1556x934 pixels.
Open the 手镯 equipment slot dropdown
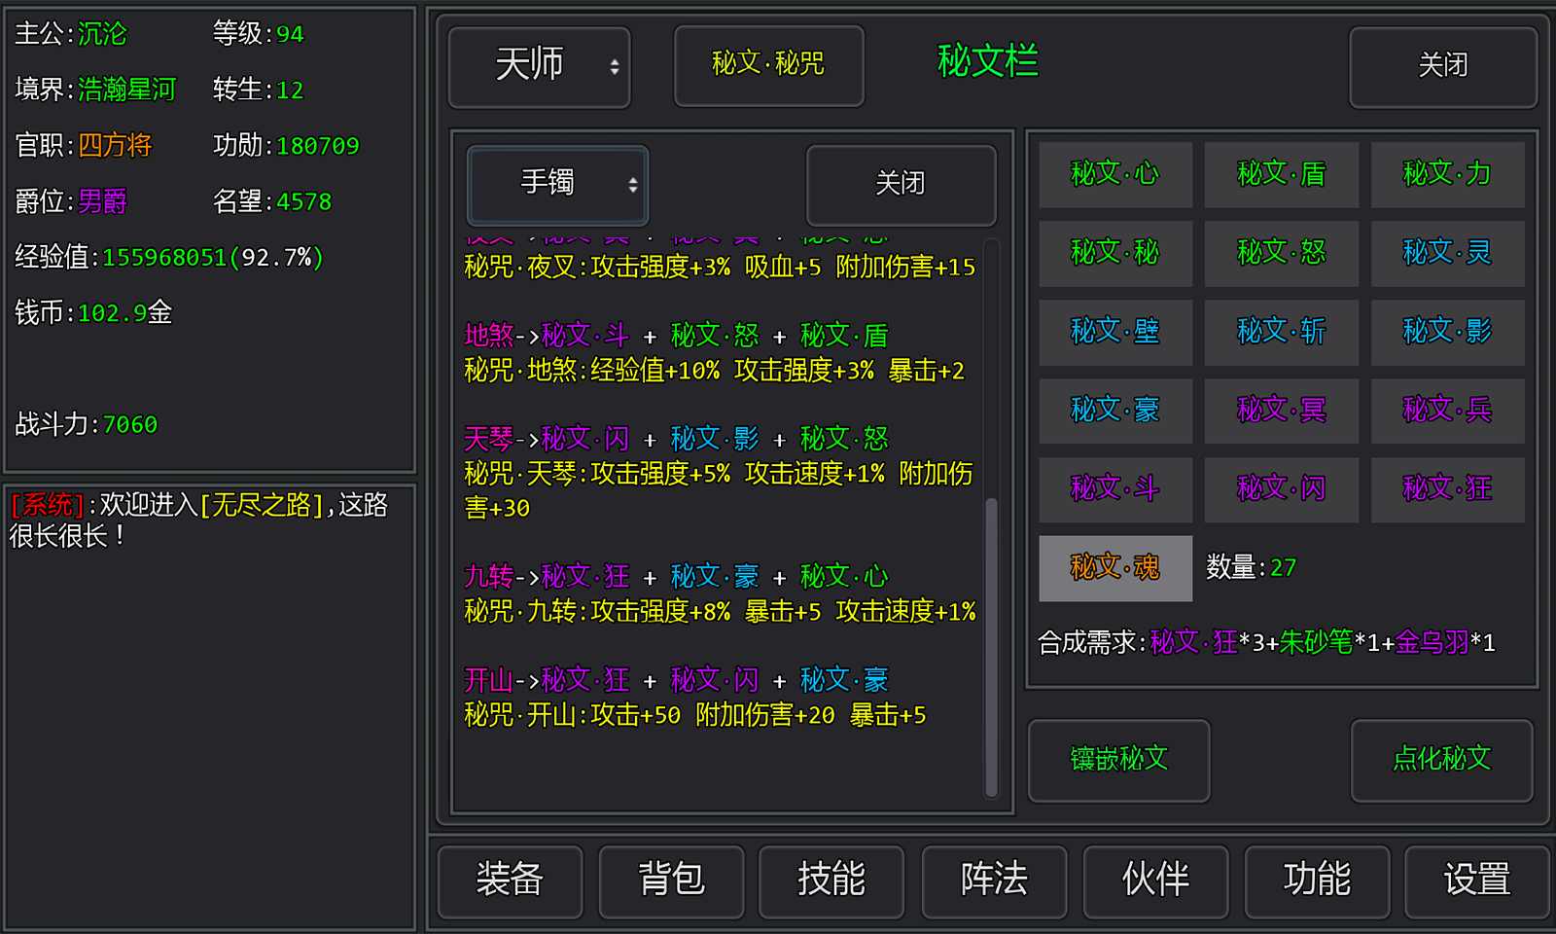[557, 185]
